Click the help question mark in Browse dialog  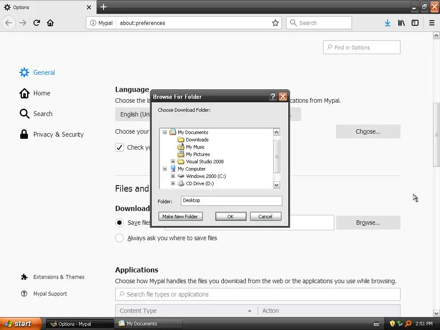(273, 97)
